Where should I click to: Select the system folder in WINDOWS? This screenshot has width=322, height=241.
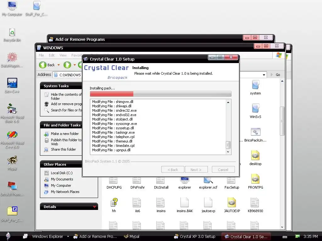pyautogui.click(x=255, y=88)
